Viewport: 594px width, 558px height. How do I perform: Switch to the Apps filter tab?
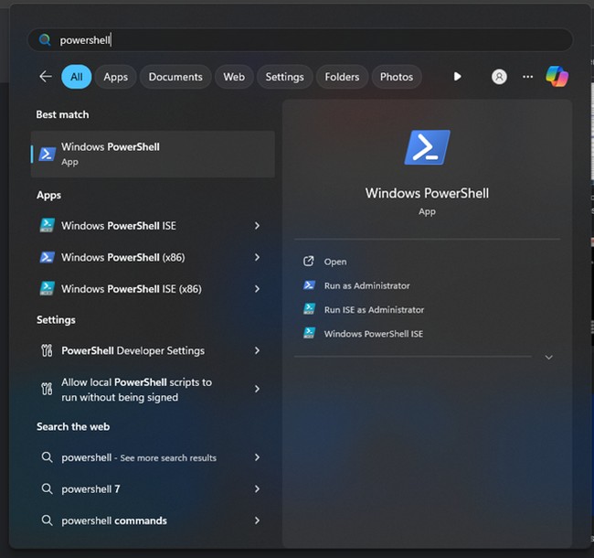[115, 77]
